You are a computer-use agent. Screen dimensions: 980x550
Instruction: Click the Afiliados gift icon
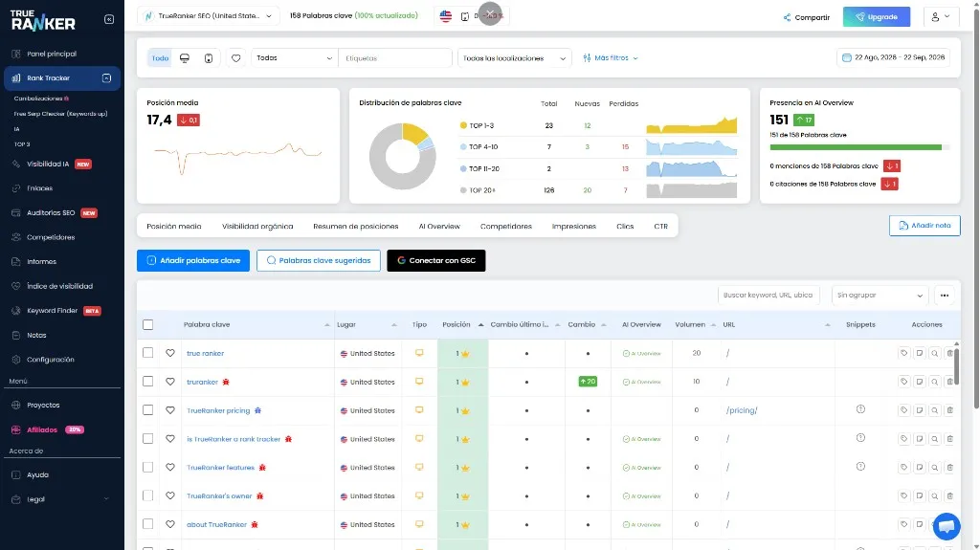(16, 429)
